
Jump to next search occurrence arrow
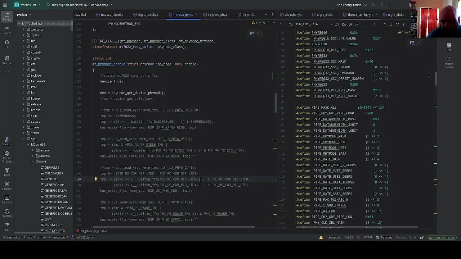pyautogui.click(x=391, y=24)
